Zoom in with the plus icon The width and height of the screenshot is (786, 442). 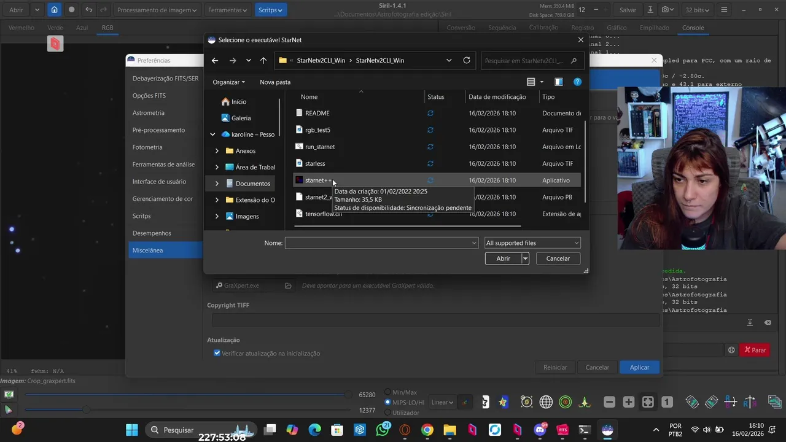(x=629, y=402)
